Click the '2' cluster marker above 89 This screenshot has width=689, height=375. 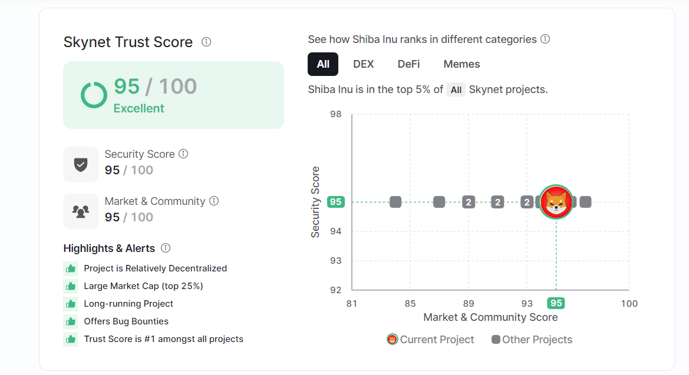click(469, 202)
